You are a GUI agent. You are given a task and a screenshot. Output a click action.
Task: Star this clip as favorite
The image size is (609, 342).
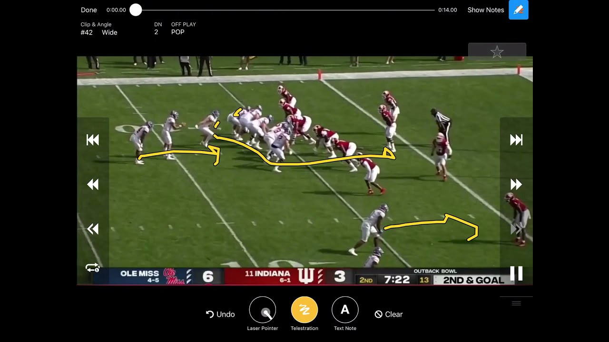point(497,52)
